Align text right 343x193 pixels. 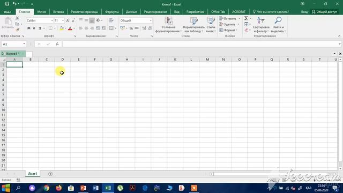pos(92,28)
